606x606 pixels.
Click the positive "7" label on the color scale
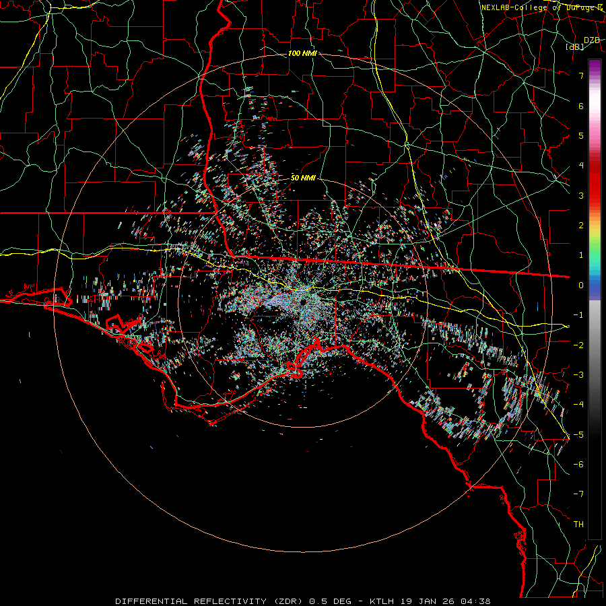click(581, 75)
